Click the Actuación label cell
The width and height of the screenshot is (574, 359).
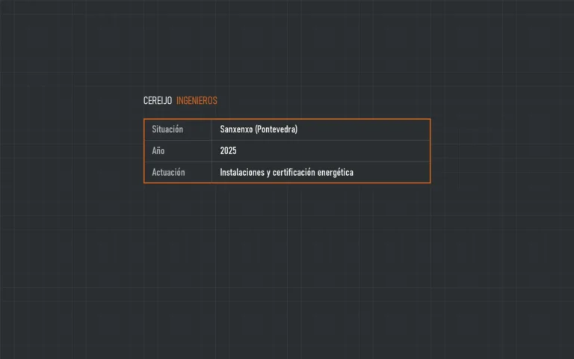178,172
